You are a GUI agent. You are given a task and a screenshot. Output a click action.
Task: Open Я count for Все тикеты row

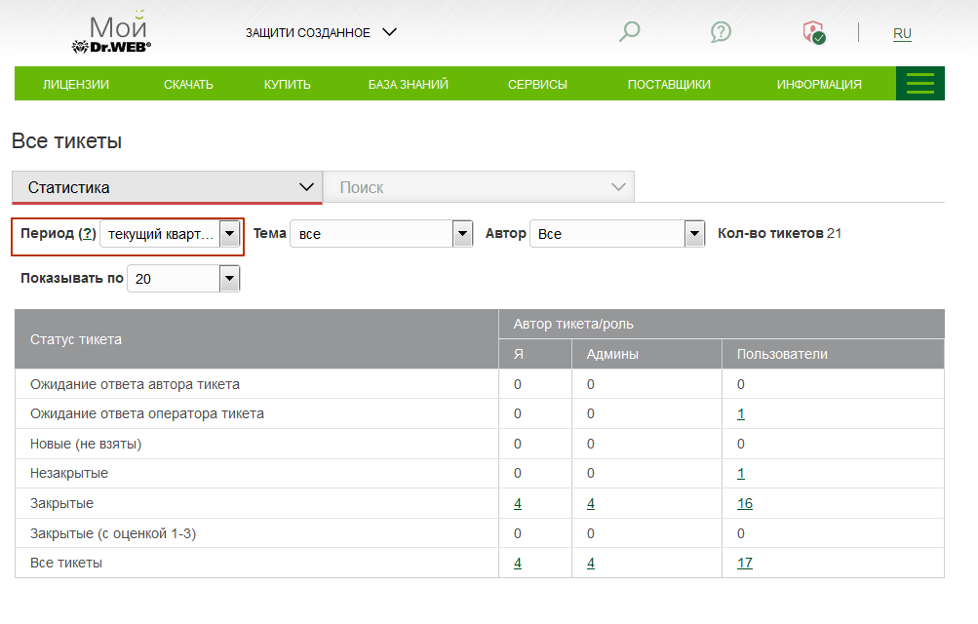(x=518, y=563)
